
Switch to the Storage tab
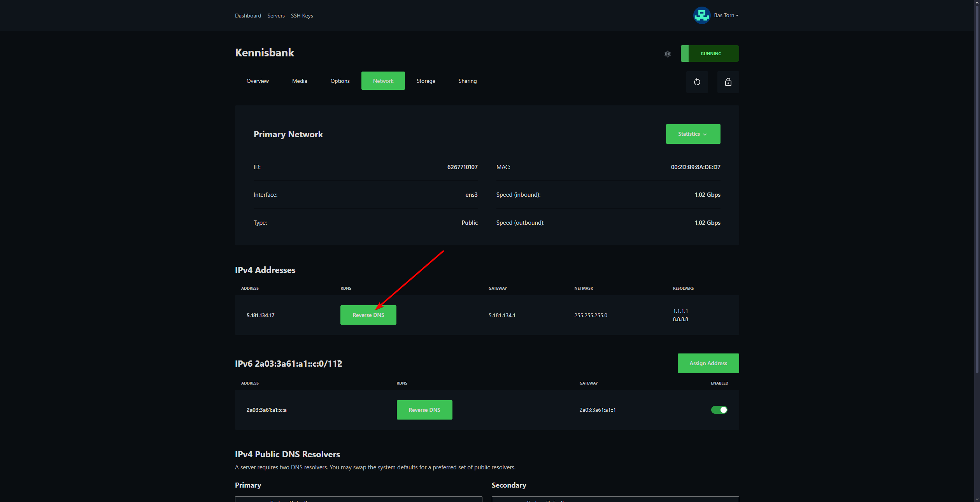pyautogui.click(x=426, y=81)
